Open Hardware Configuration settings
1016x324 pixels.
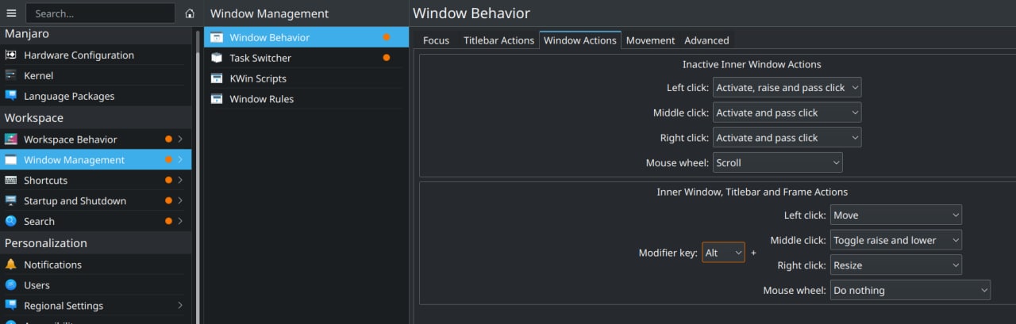point(96,55)
